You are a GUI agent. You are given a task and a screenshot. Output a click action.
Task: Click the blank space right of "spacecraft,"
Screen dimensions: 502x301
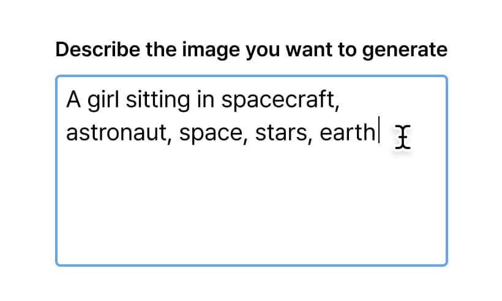point(392,99)
